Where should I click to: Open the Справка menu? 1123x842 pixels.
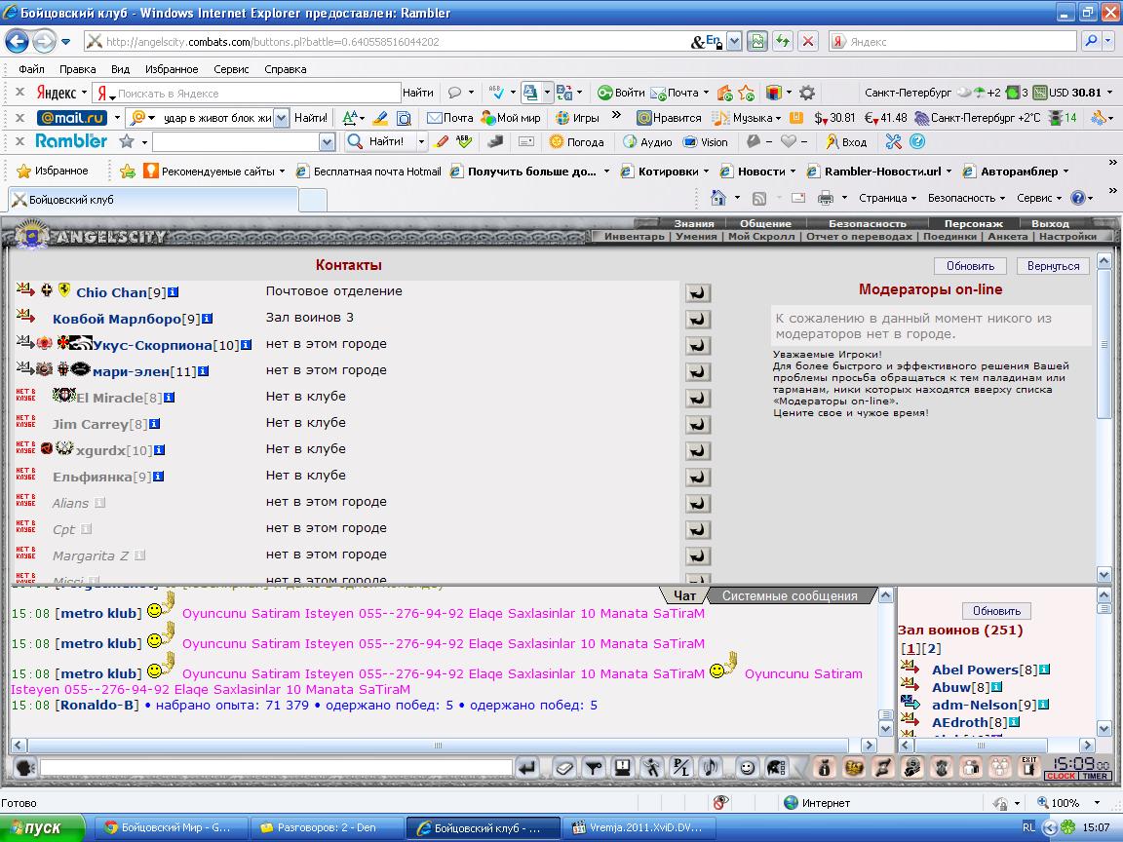pyautogui.click(x=285, y=69)
